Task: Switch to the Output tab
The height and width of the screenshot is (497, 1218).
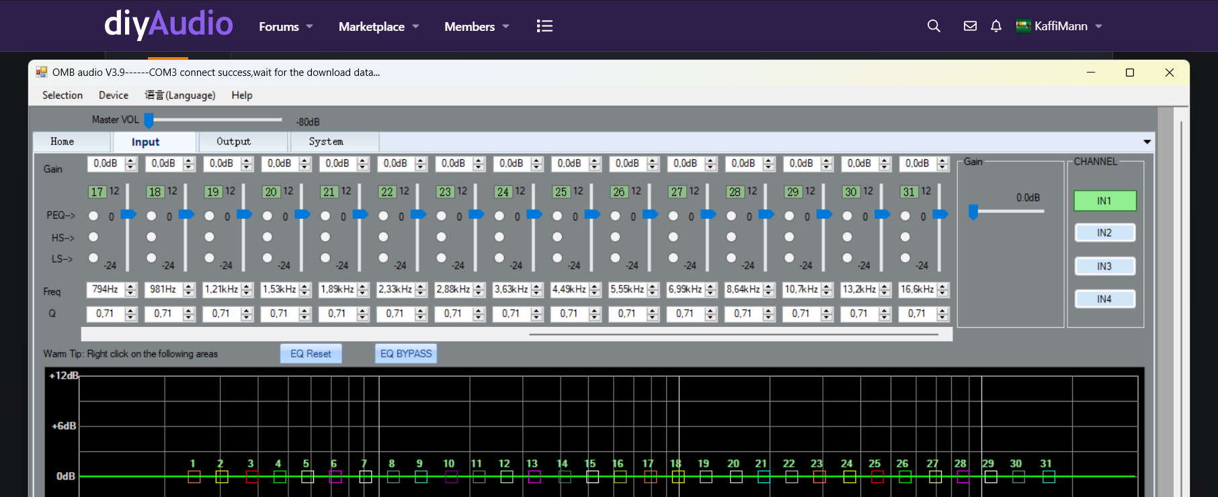Action: (243, 142)
